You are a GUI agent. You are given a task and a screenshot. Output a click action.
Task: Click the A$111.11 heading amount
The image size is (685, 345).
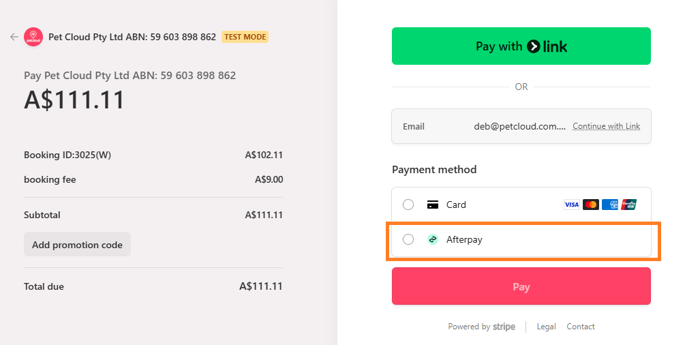point(74,100)
